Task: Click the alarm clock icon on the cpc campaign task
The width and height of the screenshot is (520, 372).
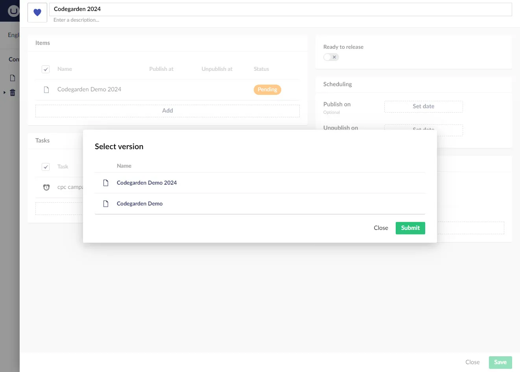Action: tap(46, 187)
